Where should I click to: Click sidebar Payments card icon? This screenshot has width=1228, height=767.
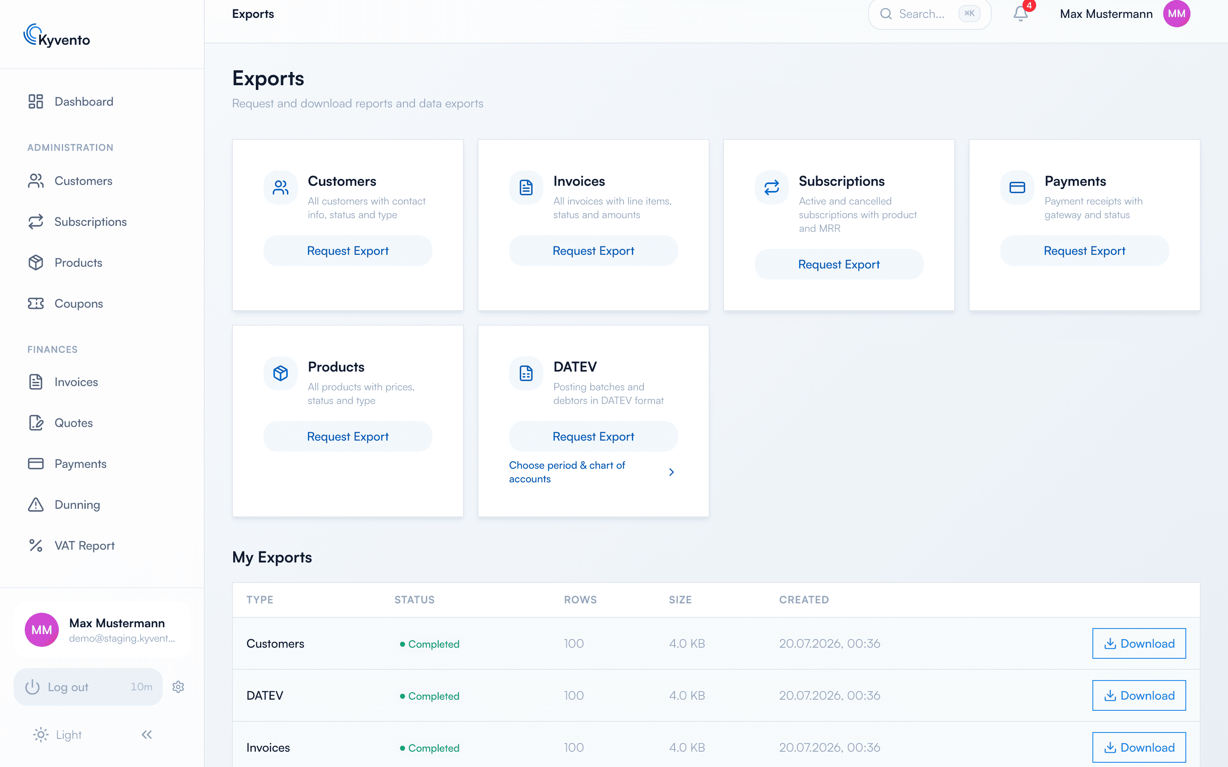point(35,464)
